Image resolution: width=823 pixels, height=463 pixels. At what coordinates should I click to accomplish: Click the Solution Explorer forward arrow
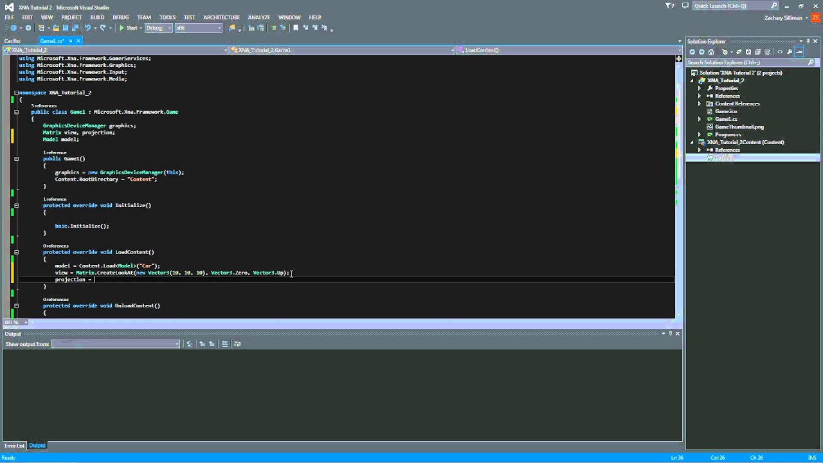point(701,52)
